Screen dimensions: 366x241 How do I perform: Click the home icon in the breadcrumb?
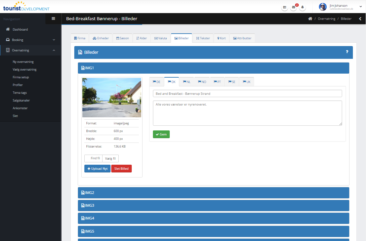point(310,19)
